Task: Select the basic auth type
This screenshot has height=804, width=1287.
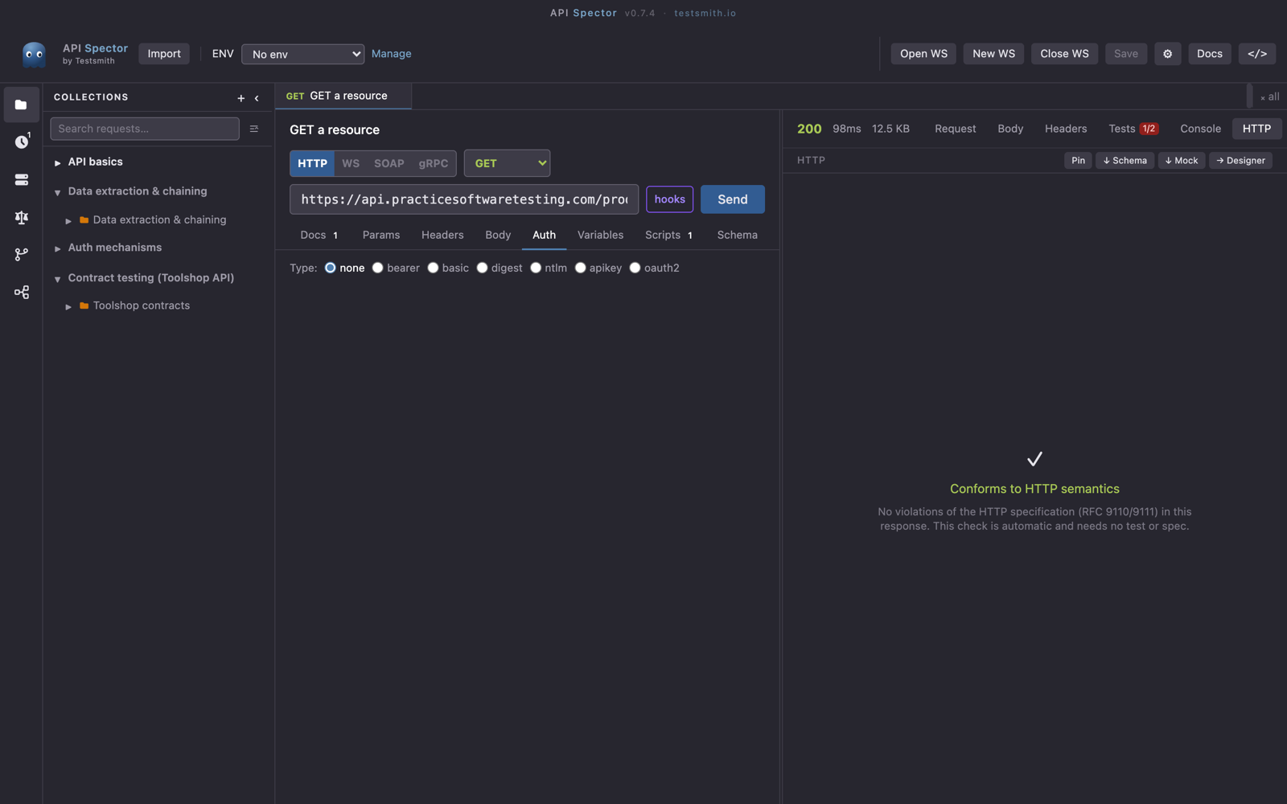Action: click(433, 268)
